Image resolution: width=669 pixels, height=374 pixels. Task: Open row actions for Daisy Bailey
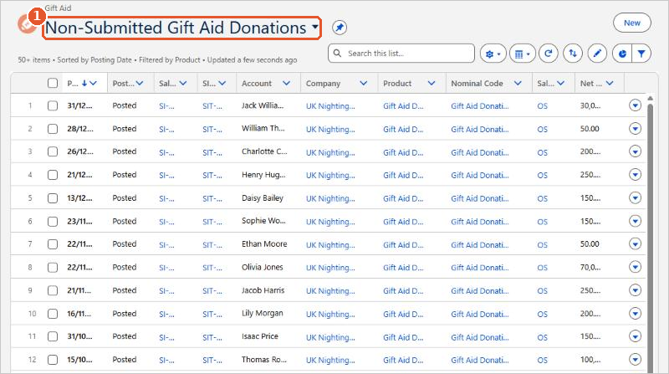635,197
